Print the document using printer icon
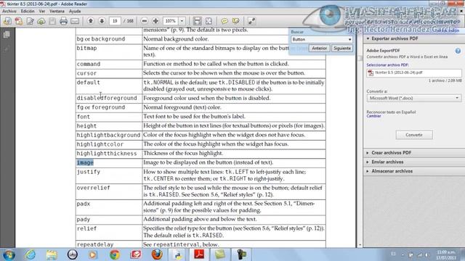This screenshot has width=465, height=261. point(63,21)
